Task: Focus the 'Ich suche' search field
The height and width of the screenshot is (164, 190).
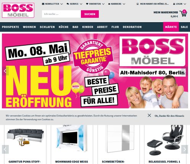Action: (61, 14)
